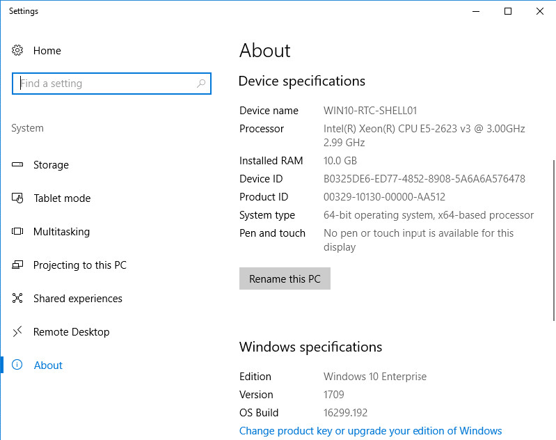Click the Home gear icon

pos(18,51)
